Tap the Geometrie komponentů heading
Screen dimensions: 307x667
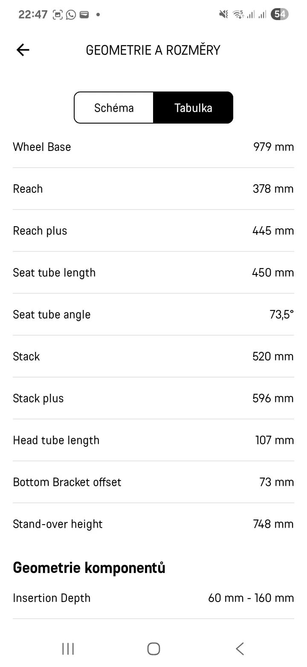[89, 568]
